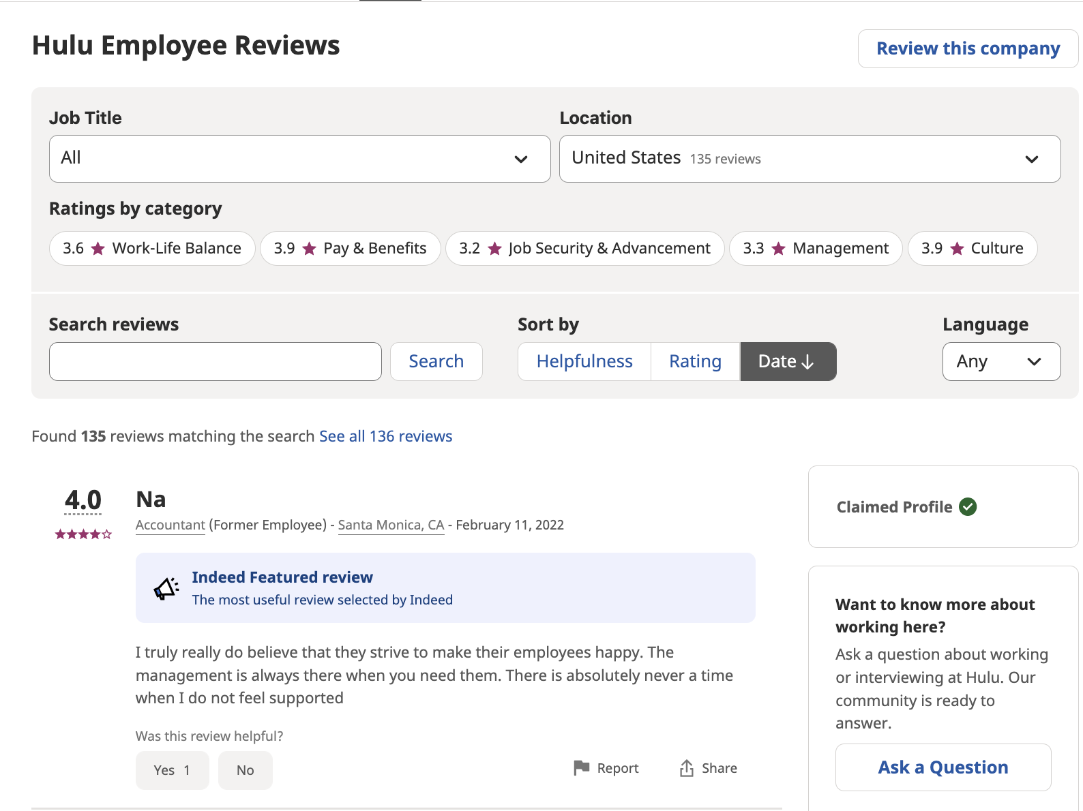Click the star in Management chip

pyautogui.click(x=779, y=249)
